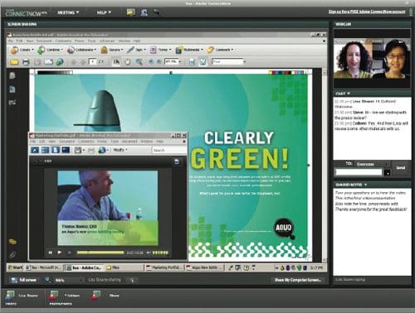Click the CLEARLY GREEN headline in the PDF

pos(239,150)
